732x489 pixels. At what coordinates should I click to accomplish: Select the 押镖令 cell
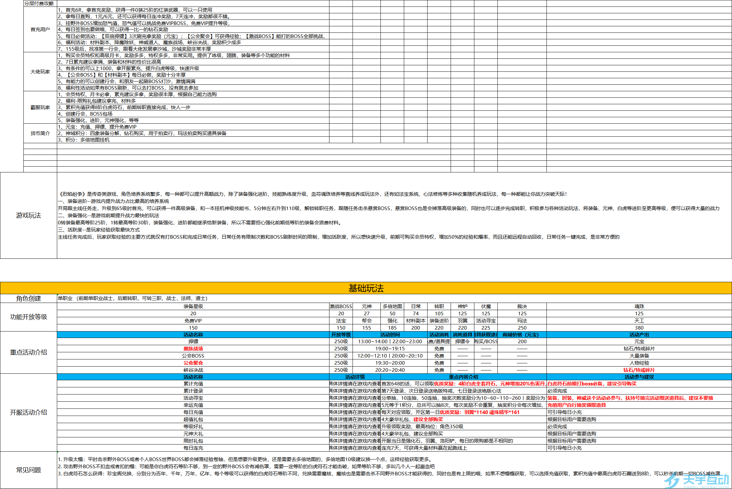pos(463,342)
